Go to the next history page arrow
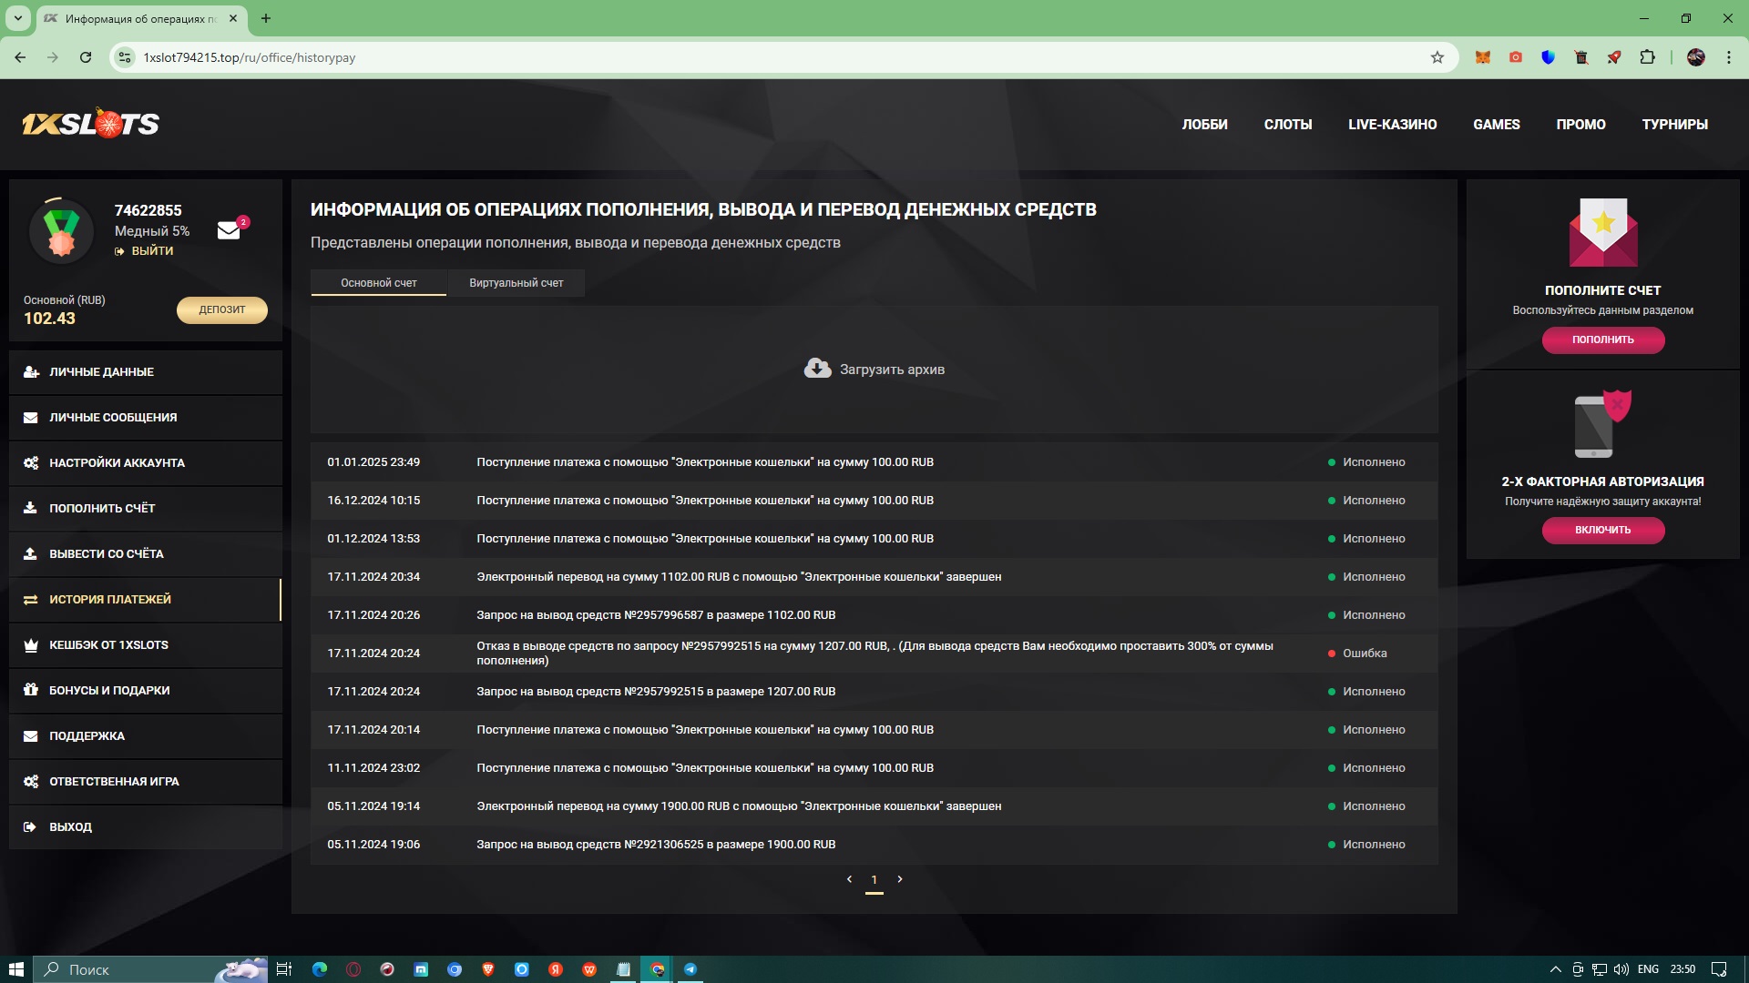 pos(900,879)
